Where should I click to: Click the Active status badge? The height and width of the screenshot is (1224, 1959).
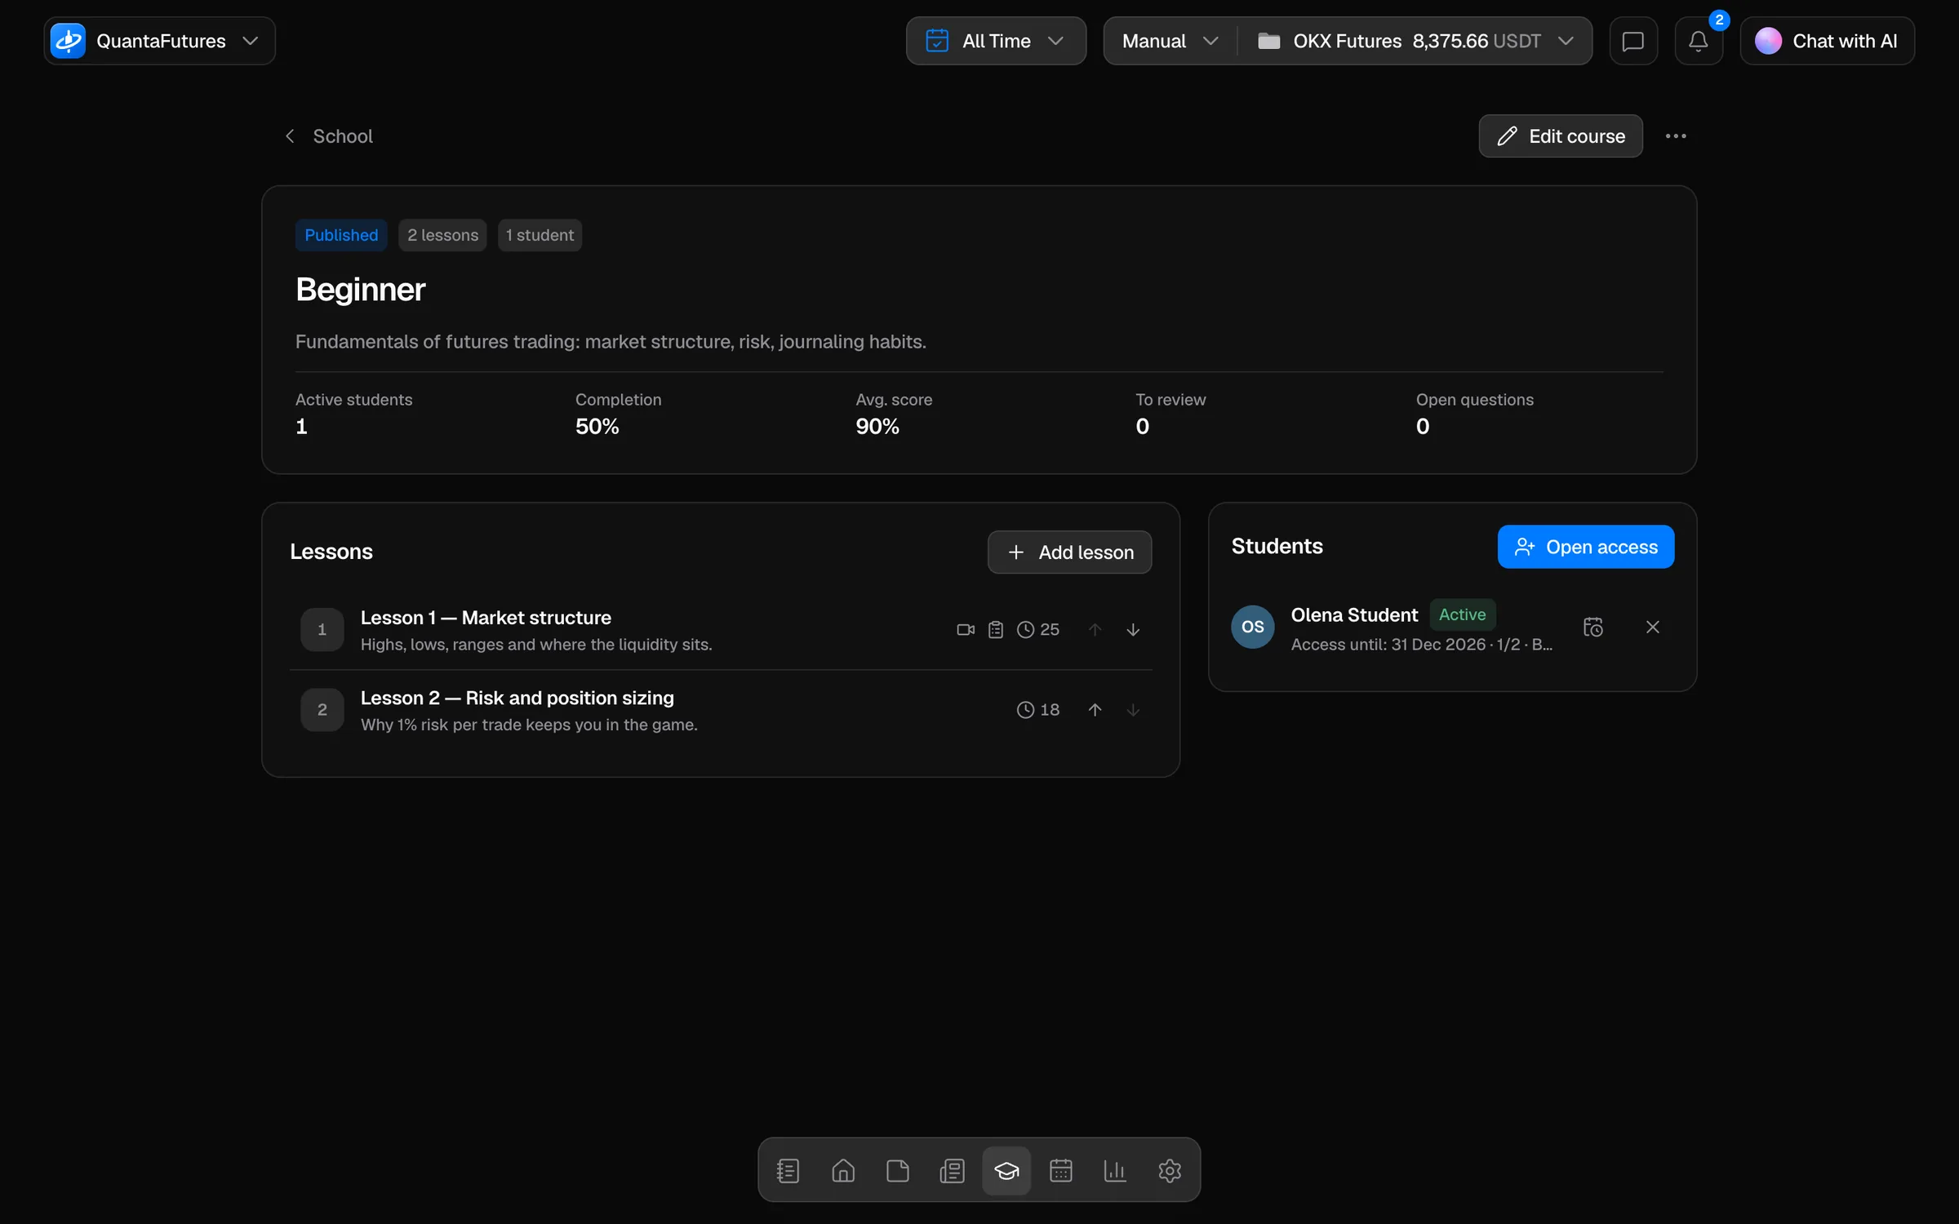pos(1462,614)
